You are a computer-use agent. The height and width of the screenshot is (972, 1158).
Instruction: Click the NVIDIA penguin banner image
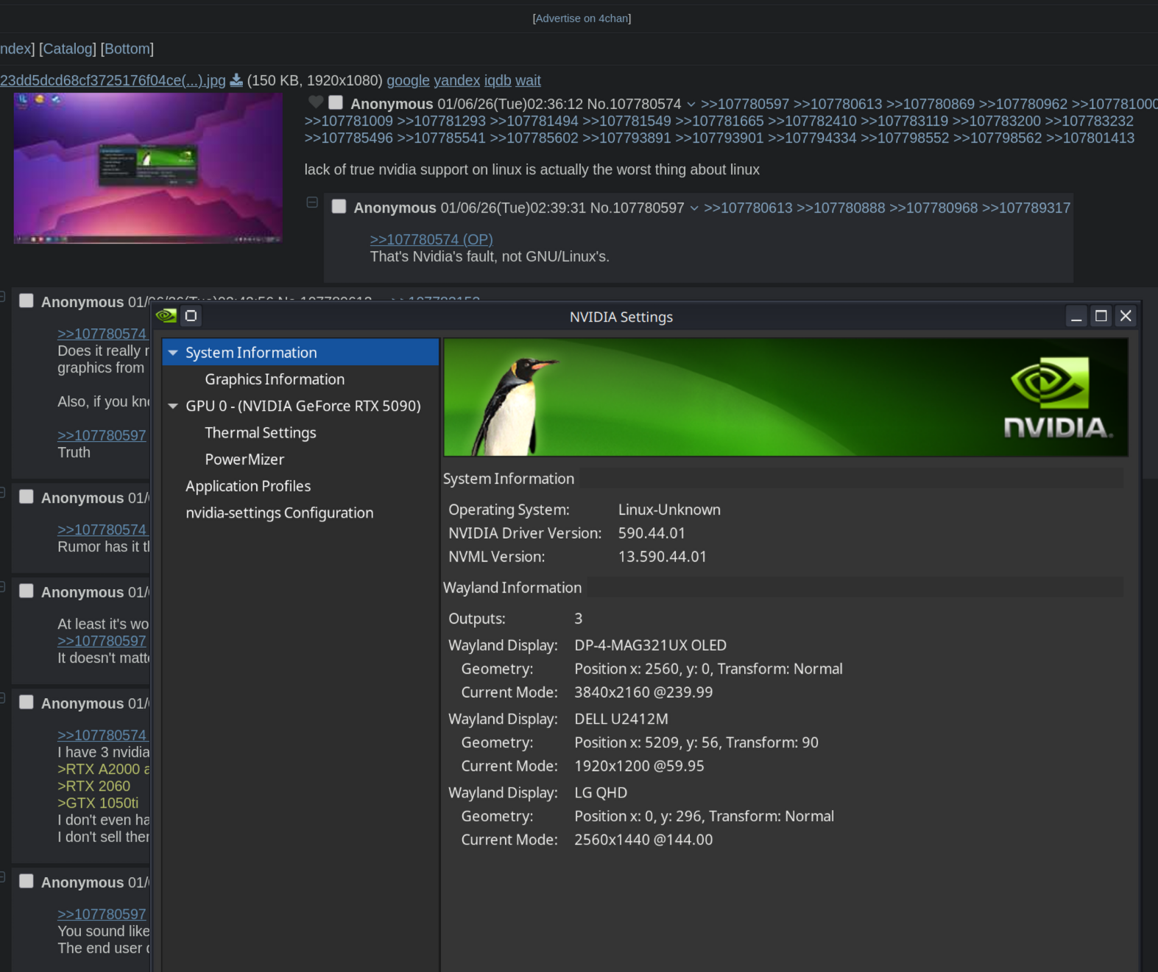coord(785,397)
